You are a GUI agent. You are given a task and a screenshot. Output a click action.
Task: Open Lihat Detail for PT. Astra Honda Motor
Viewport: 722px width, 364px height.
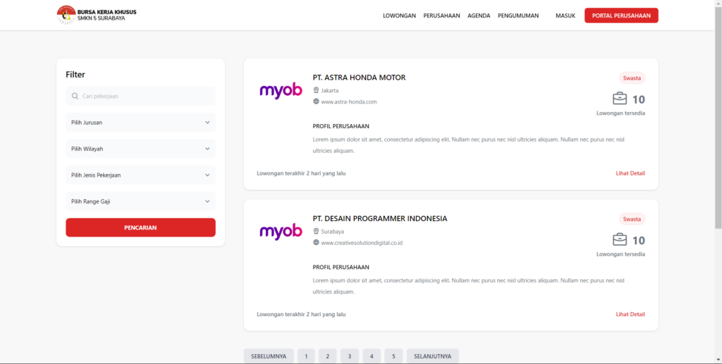point(630,173)
